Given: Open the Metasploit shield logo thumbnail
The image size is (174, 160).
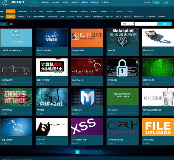Looking at the screenshot, I should [87, 97].
